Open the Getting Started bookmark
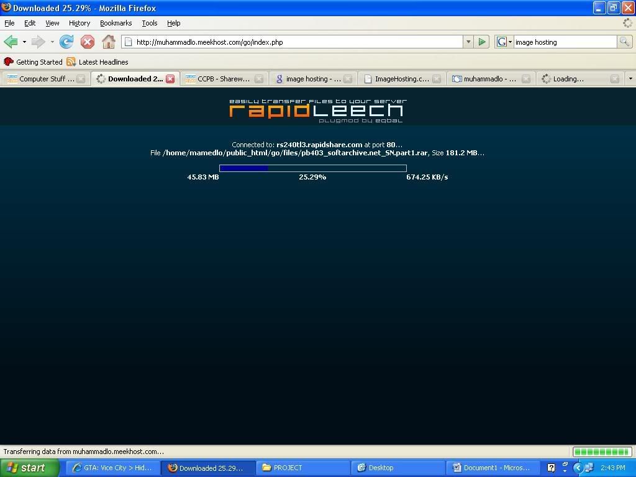Viewport: 636px width, 477px height. click(34, 61)
